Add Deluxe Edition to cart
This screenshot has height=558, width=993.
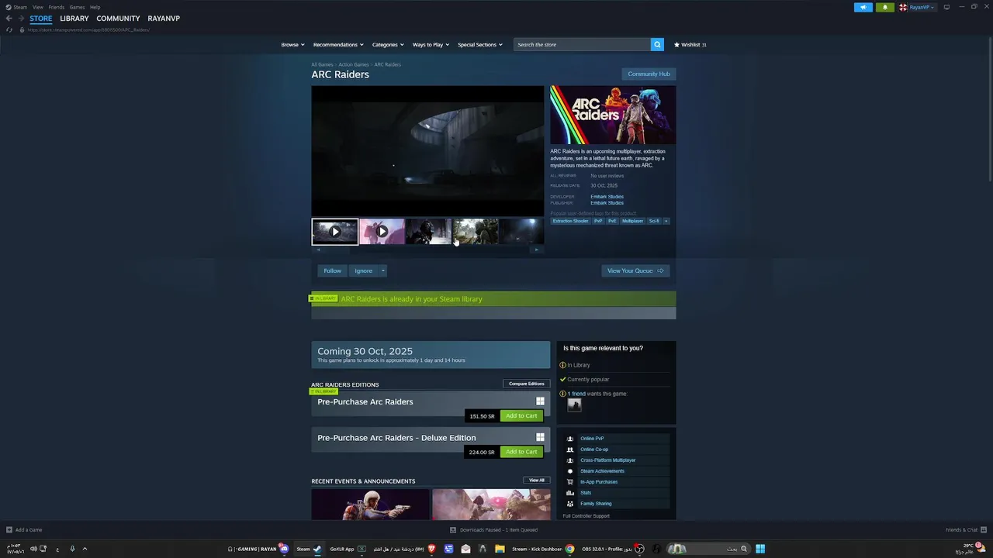tap(521, 452)
